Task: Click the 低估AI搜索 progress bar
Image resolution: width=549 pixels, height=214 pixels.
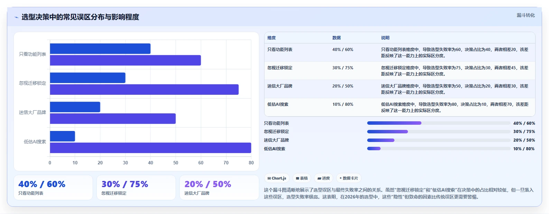Action: click(x=439, y=149)
